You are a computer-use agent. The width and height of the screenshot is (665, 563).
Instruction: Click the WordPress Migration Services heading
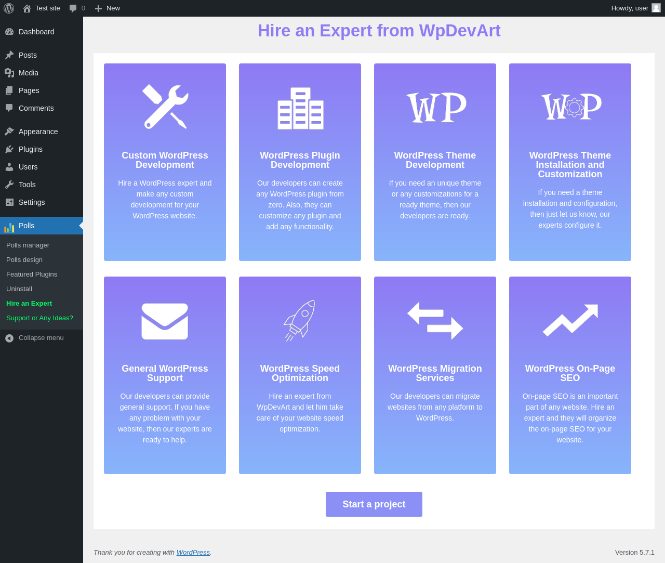[435, 373]
